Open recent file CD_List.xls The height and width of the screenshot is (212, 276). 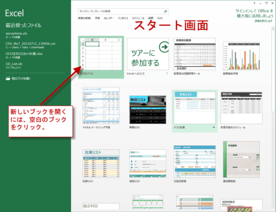tap(14, 64)
